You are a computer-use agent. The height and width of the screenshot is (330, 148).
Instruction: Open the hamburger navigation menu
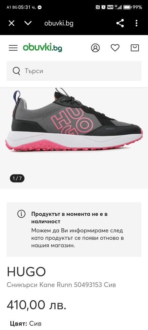(13, 48)
